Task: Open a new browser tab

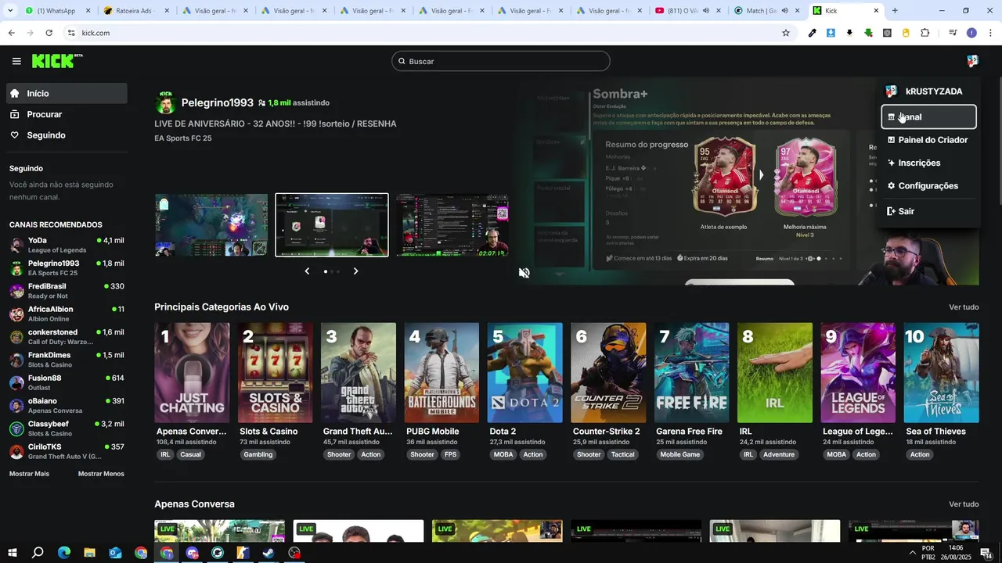Action: pos(895,11)
